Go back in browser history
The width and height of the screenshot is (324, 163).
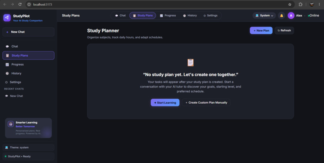click(5, 4)
